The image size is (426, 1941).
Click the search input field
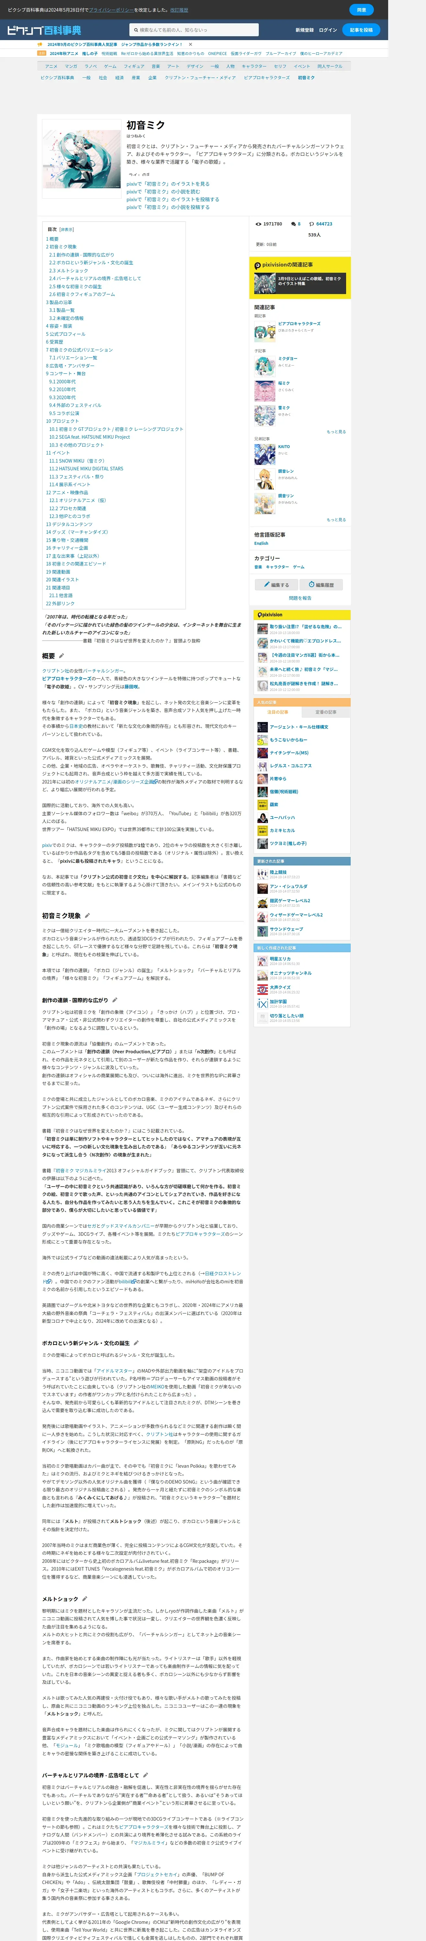click(x=194, y=30)
